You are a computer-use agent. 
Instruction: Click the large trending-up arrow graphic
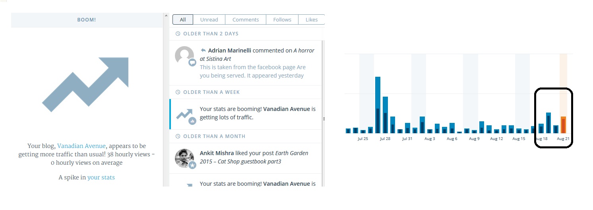(85, 84)
